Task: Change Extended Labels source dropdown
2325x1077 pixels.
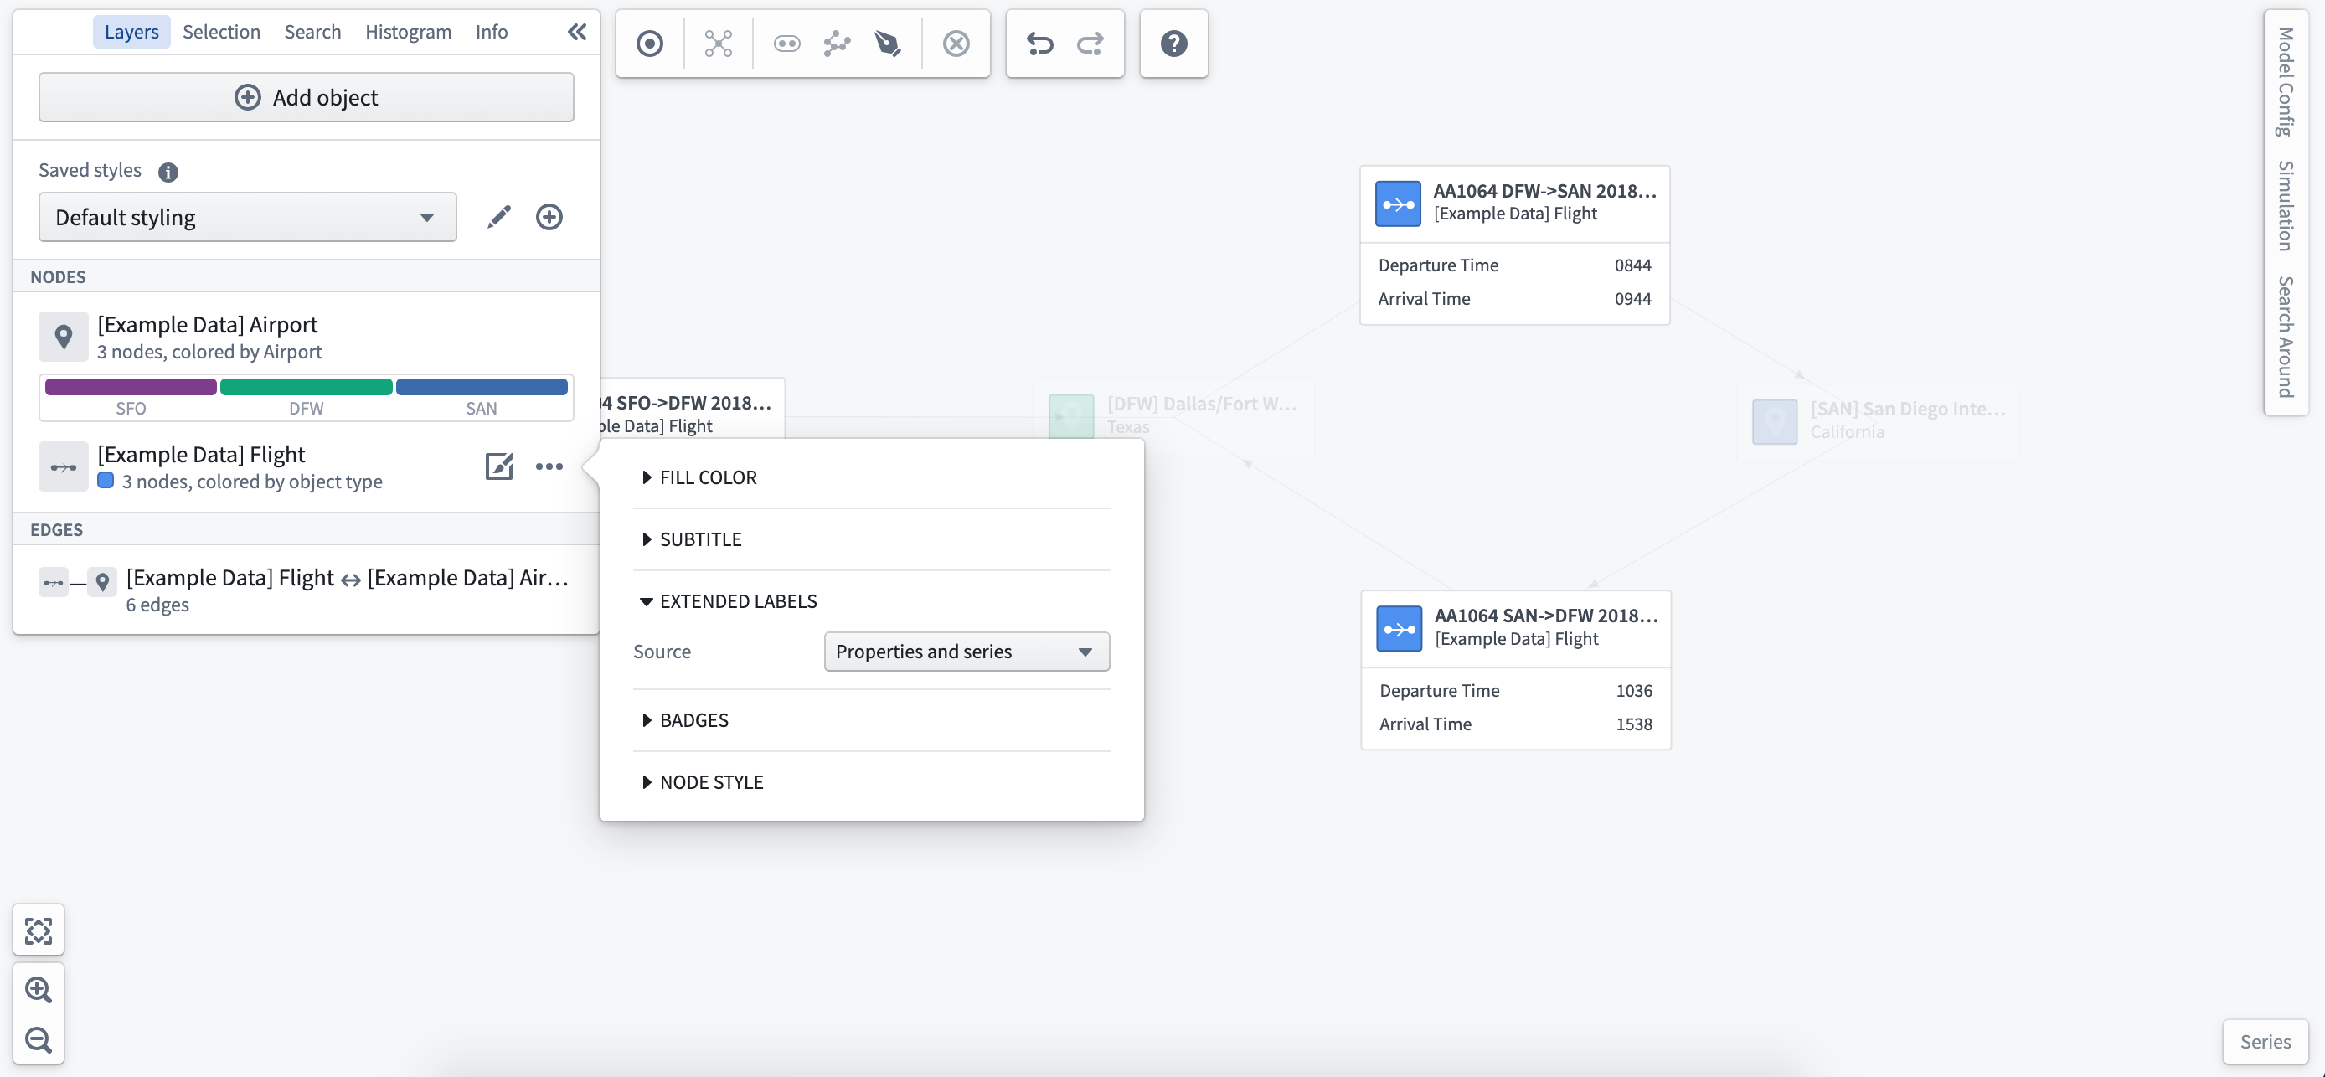Action: 966,652
